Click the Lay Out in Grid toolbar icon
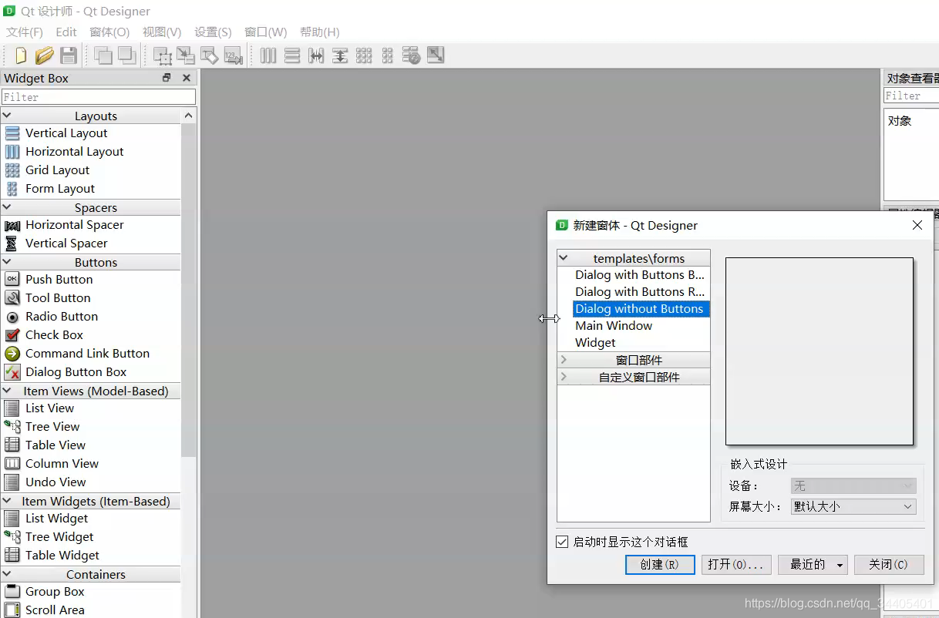Screen dimensions: 939x618 click(364, 55)
